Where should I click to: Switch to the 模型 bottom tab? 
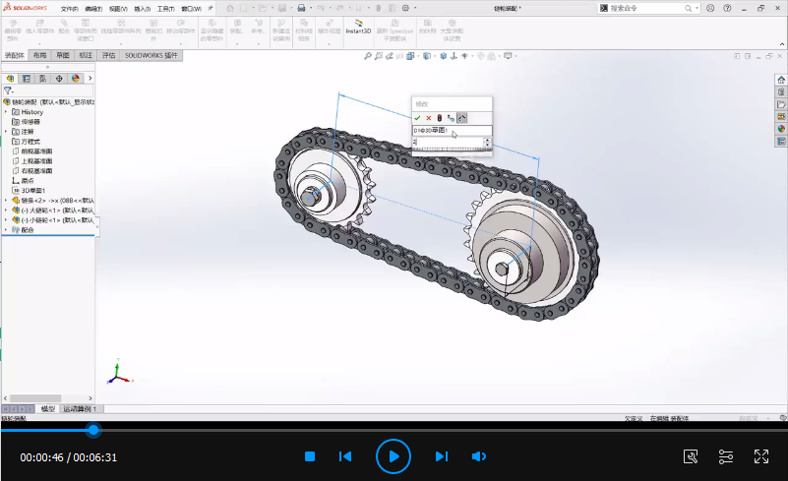pos(48,409)
